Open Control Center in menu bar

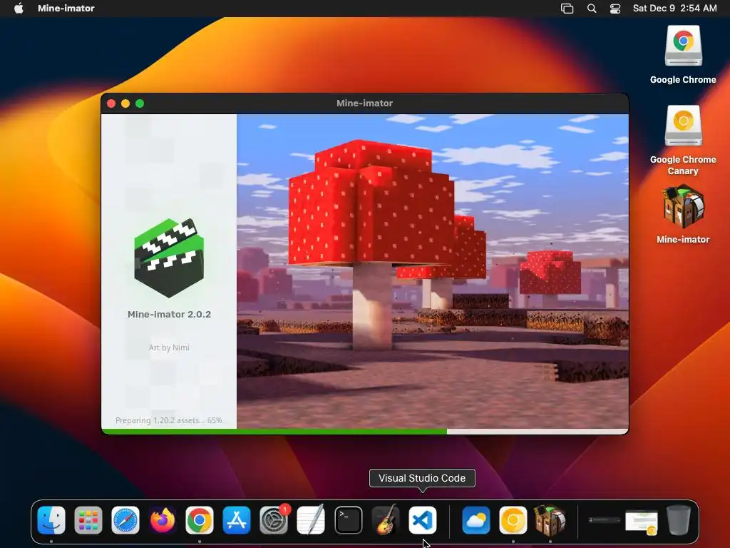615,9
